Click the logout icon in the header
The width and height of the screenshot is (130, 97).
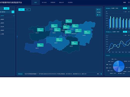click(x=129, y=2)
